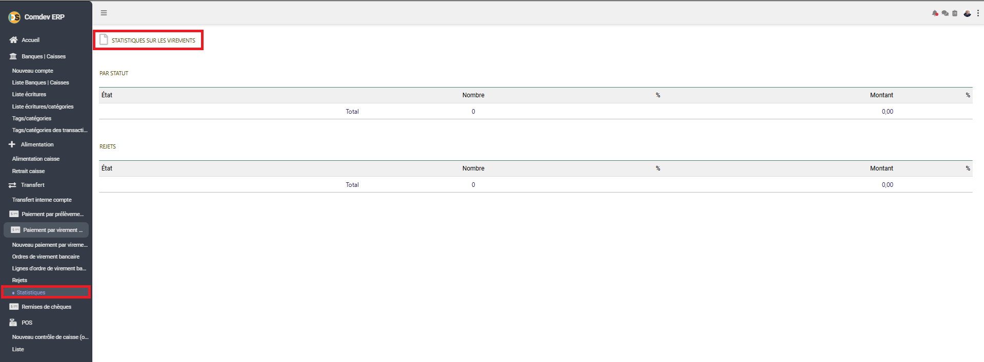
Task: Open Rejets under virement menu
Action: [19, 280]
